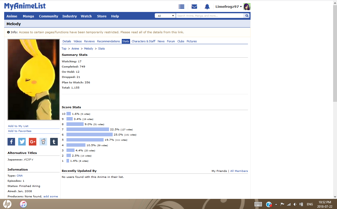Open the Characters & Staff tab
The width and height of the screenshot is (337, 209).
[x=143, y=41]
